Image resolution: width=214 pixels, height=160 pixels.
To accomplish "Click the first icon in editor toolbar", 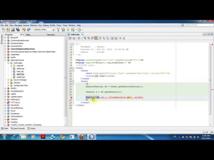I will 70,38.
